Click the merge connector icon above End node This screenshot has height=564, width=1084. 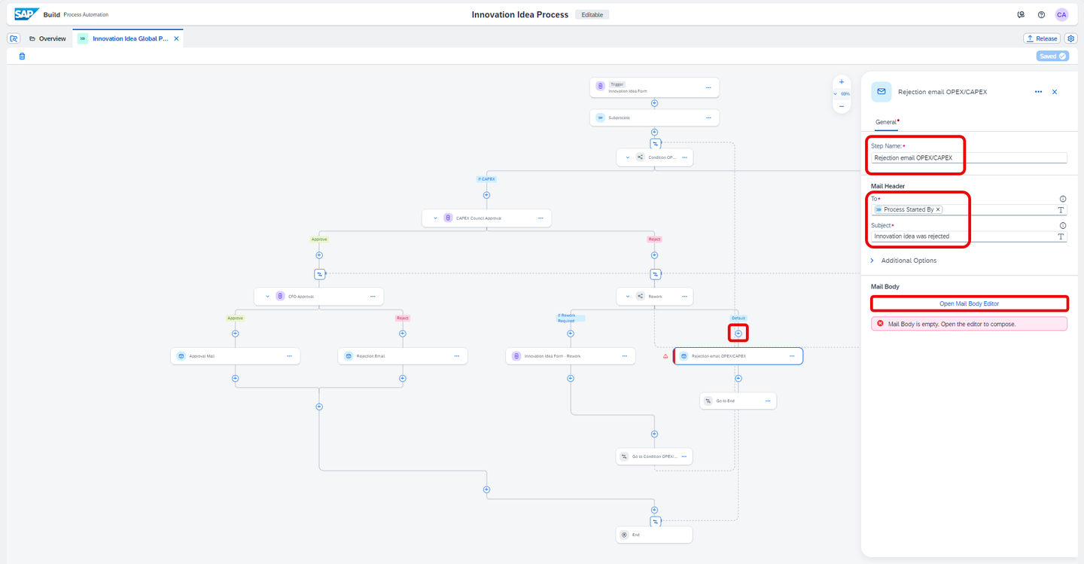(655, 521)
